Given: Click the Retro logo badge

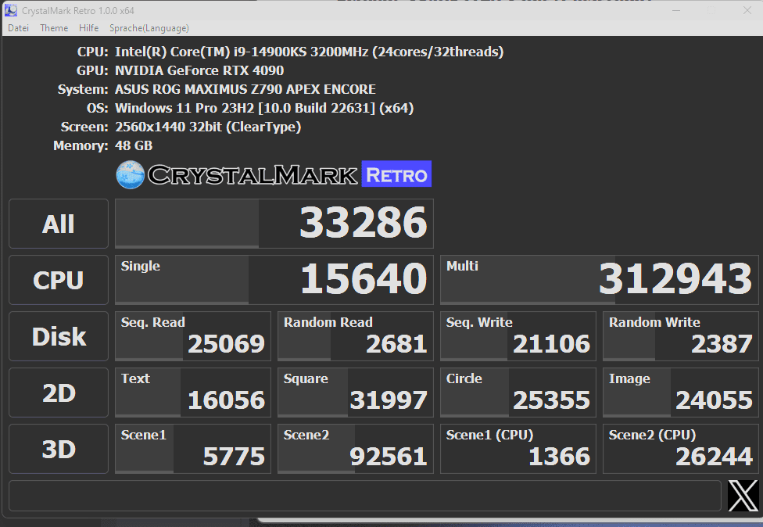Looking at the screenshot, I should point(396,174).
